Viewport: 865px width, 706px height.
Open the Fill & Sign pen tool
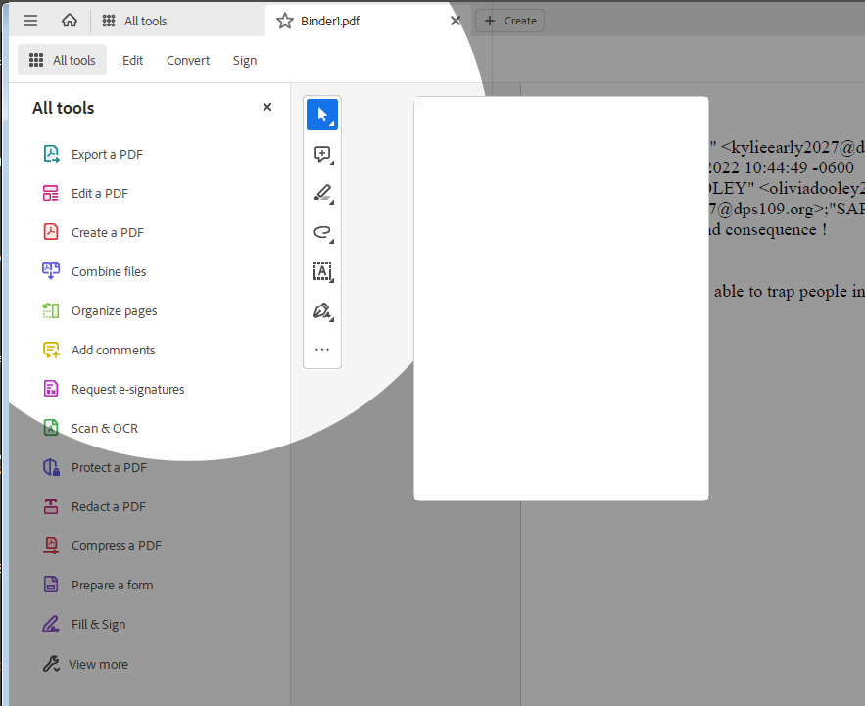321,310
